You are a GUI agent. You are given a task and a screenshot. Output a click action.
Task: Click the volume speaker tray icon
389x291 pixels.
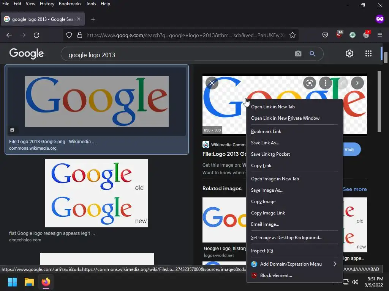click(355, 282)
